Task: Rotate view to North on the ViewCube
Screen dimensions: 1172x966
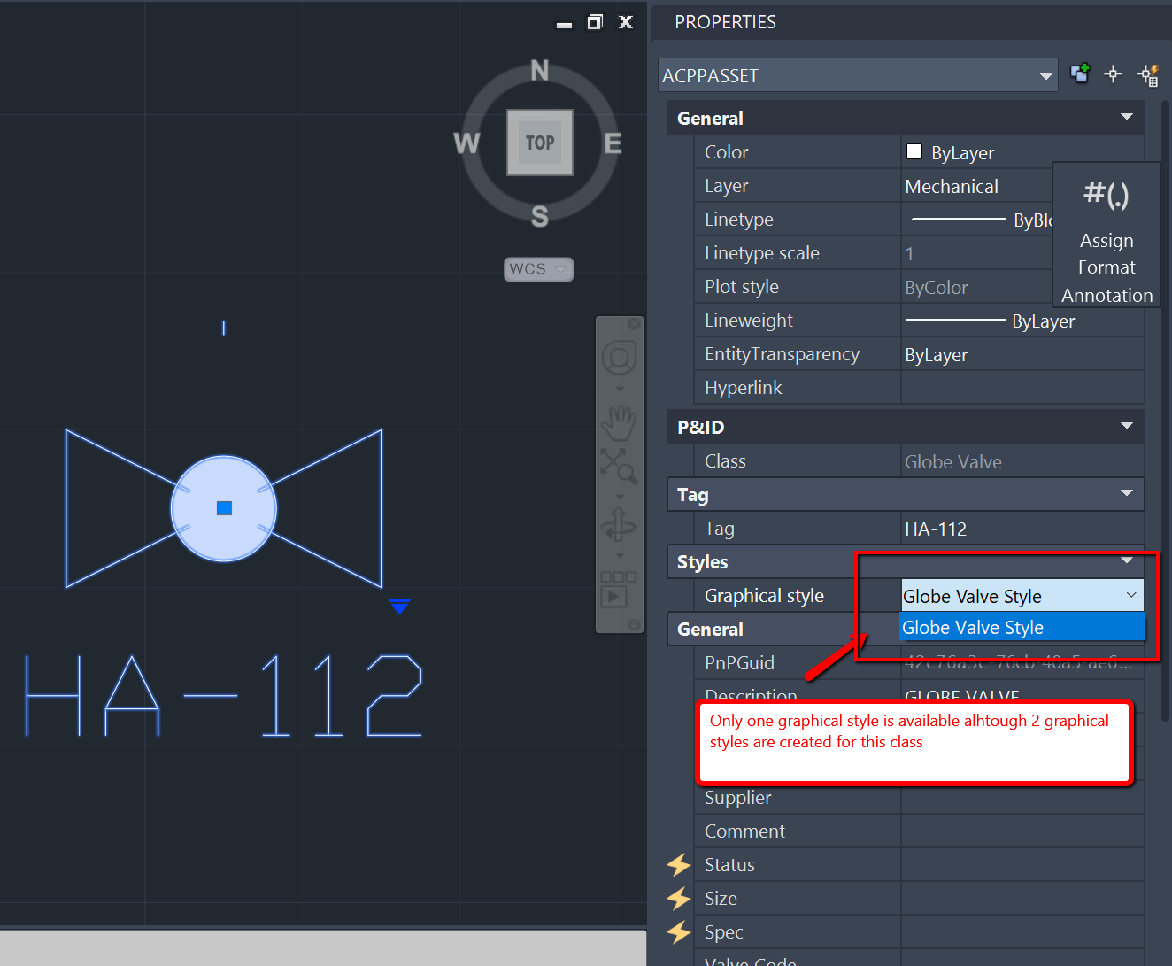Action: pyautogui.click(x=540, y=71)
